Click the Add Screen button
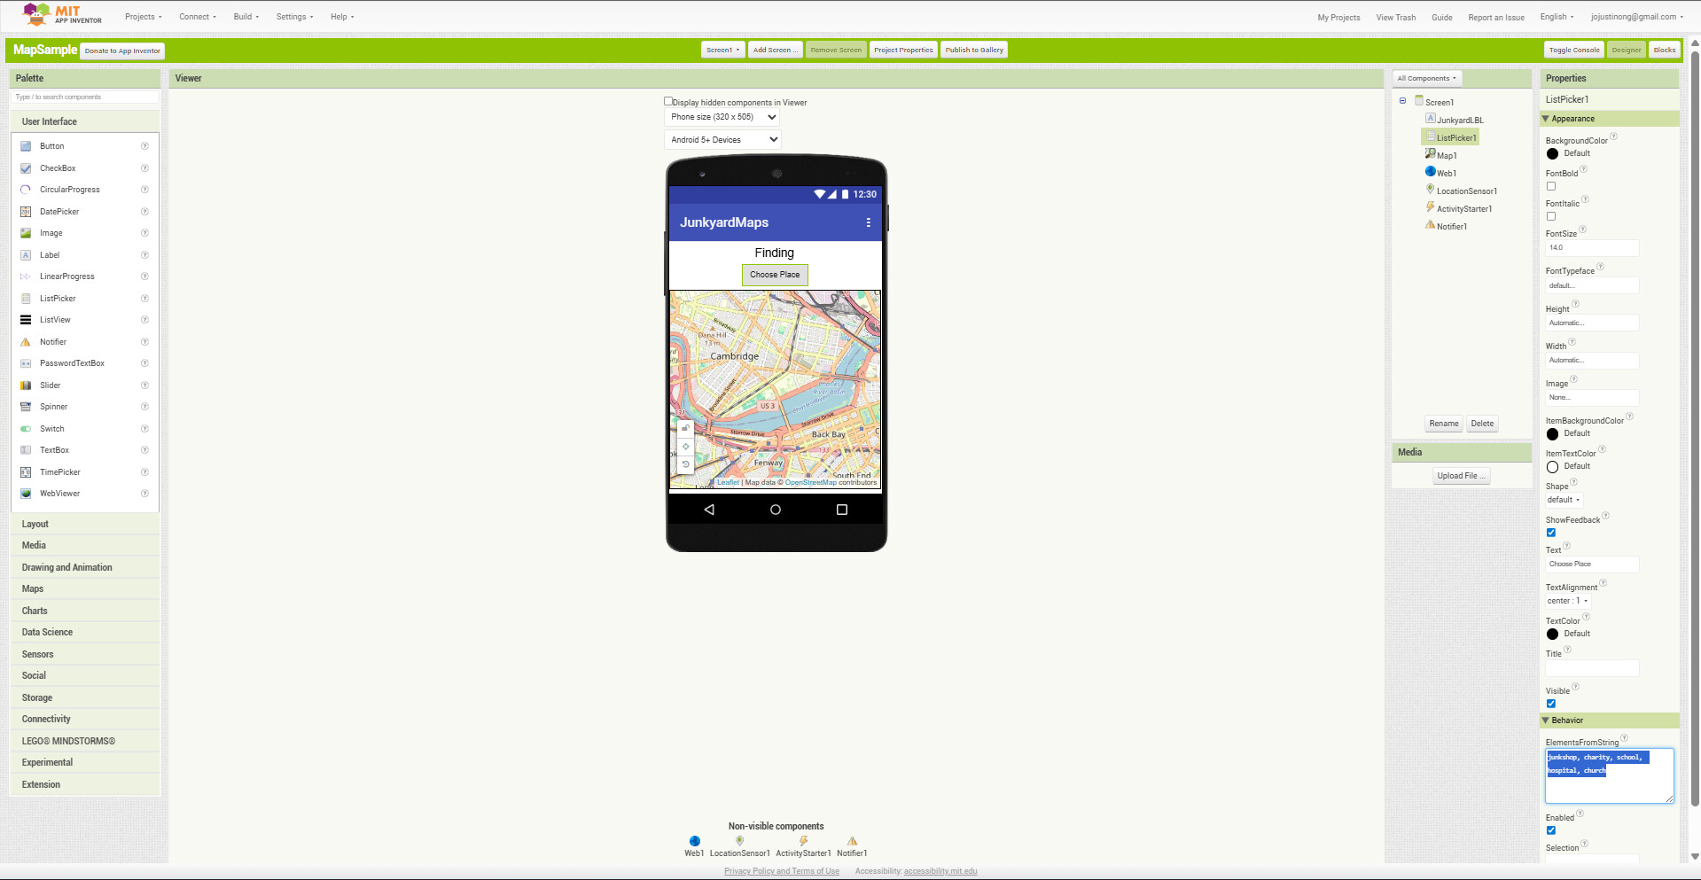1701x880 pixels. (x=776, y=51)
